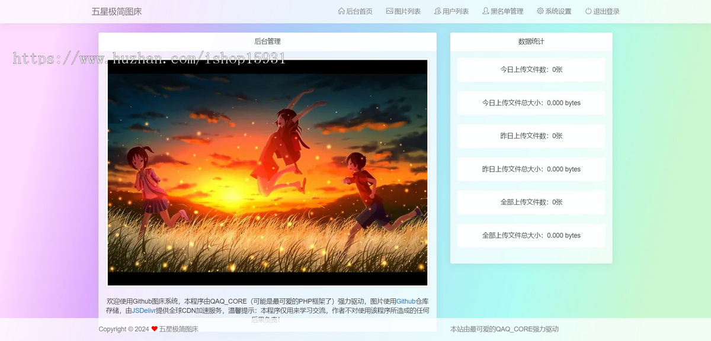Click the anime sunset banner image

click(267, 173)
